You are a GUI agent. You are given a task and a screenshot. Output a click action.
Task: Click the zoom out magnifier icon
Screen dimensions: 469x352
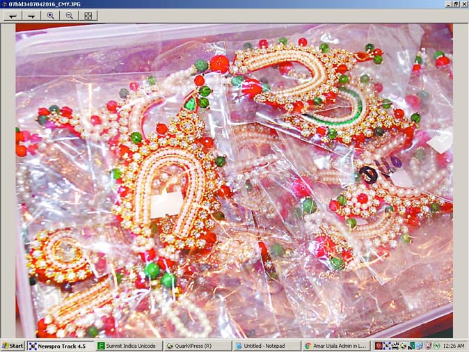[x=69, y=15]
